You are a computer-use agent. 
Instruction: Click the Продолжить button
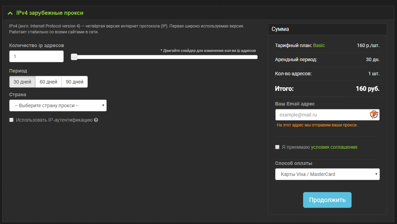point(327,200)
